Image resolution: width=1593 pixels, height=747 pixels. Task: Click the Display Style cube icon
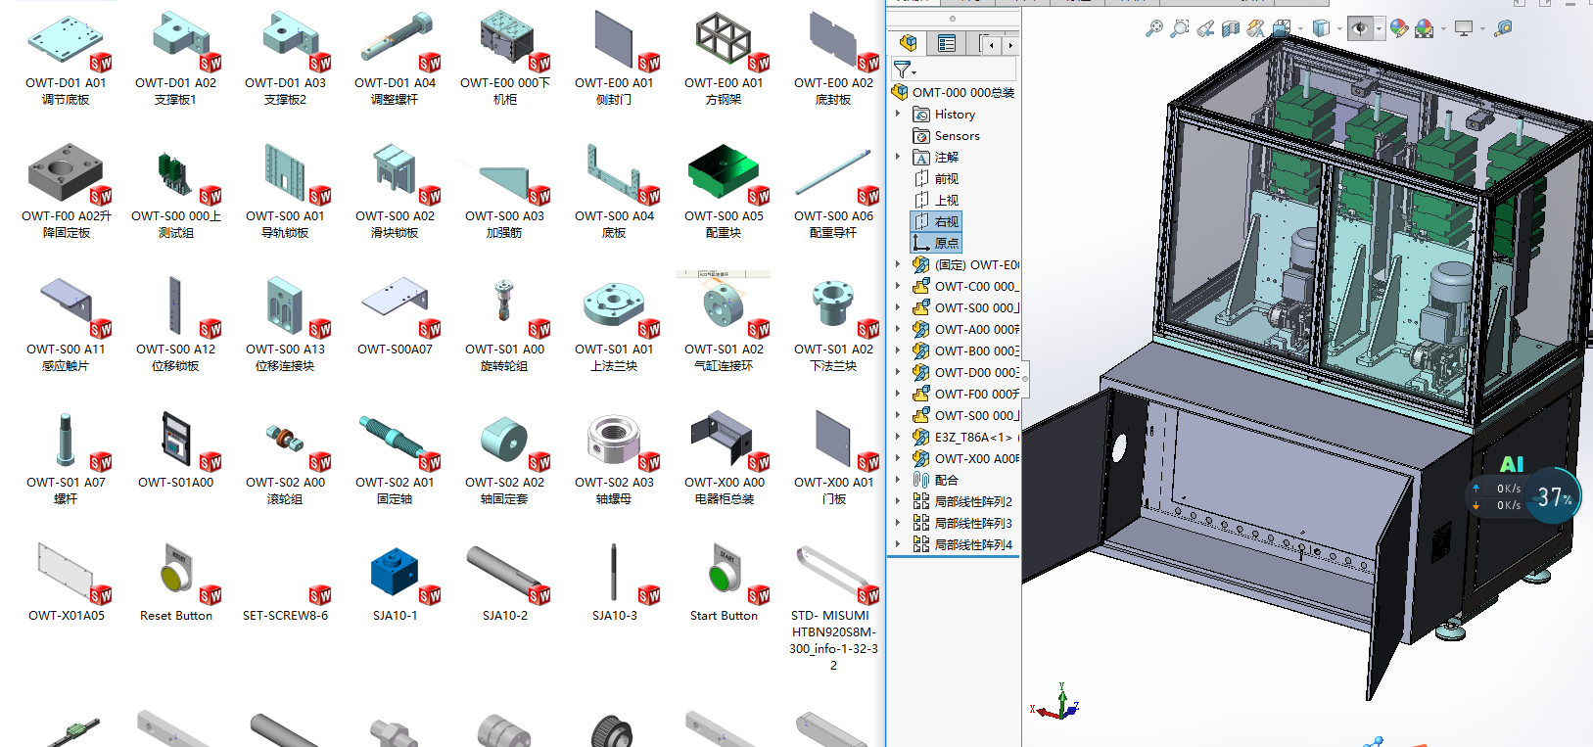1321,28
